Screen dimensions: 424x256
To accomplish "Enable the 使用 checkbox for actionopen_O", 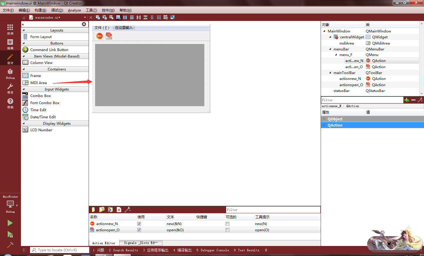I will point(139,230).
